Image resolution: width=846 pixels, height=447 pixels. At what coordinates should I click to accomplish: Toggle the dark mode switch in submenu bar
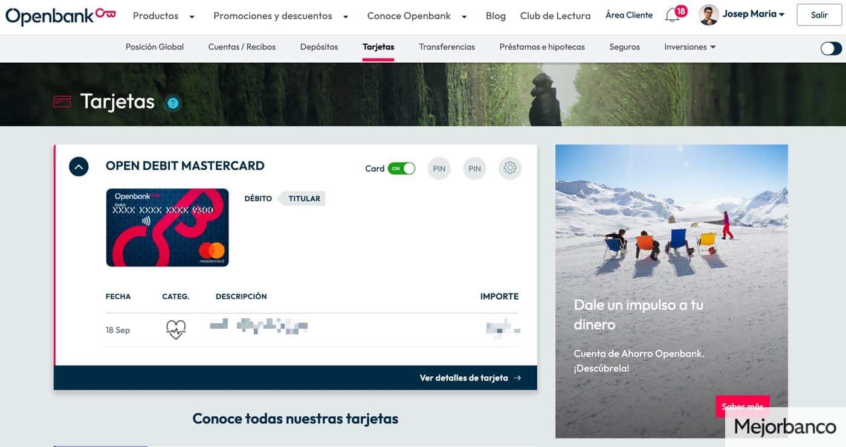(x=831, y=48)
